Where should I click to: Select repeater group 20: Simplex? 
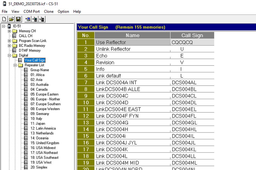click(x=39, y=167)
